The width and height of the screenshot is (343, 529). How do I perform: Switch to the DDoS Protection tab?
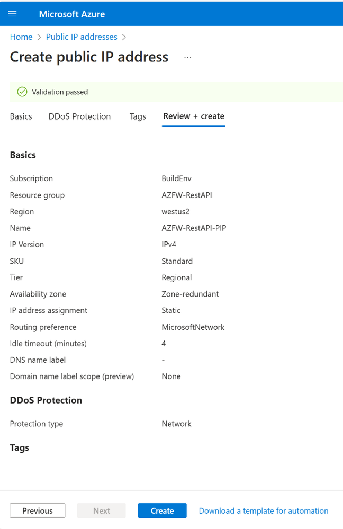click(79, 116)
